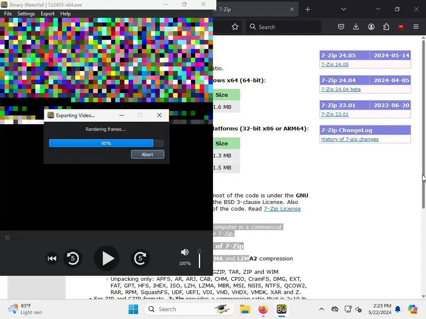Open the Firefox account icon
Screen dimensions: 426x319
[371, 27]
